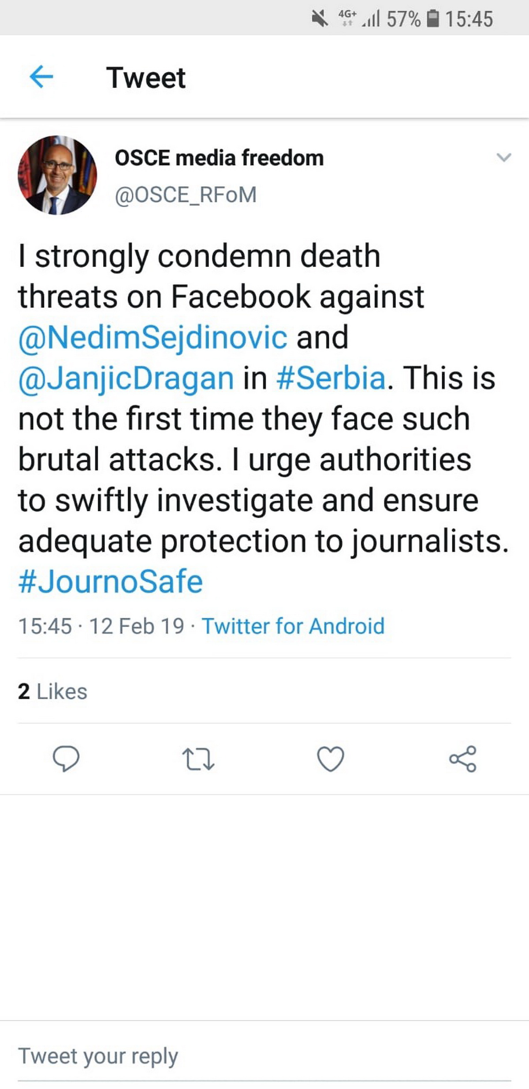Open the @JanjicDragan mention
Screen dimensions: 529x1089
126,378
